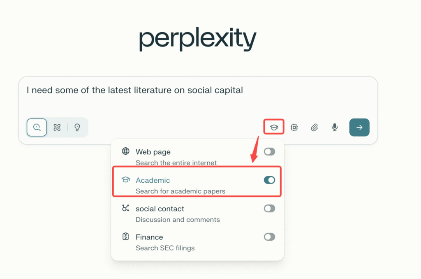This screenshot has width=421, height=279.
Task: Enable the Web page toggle
Action: [x=269, y=152]
